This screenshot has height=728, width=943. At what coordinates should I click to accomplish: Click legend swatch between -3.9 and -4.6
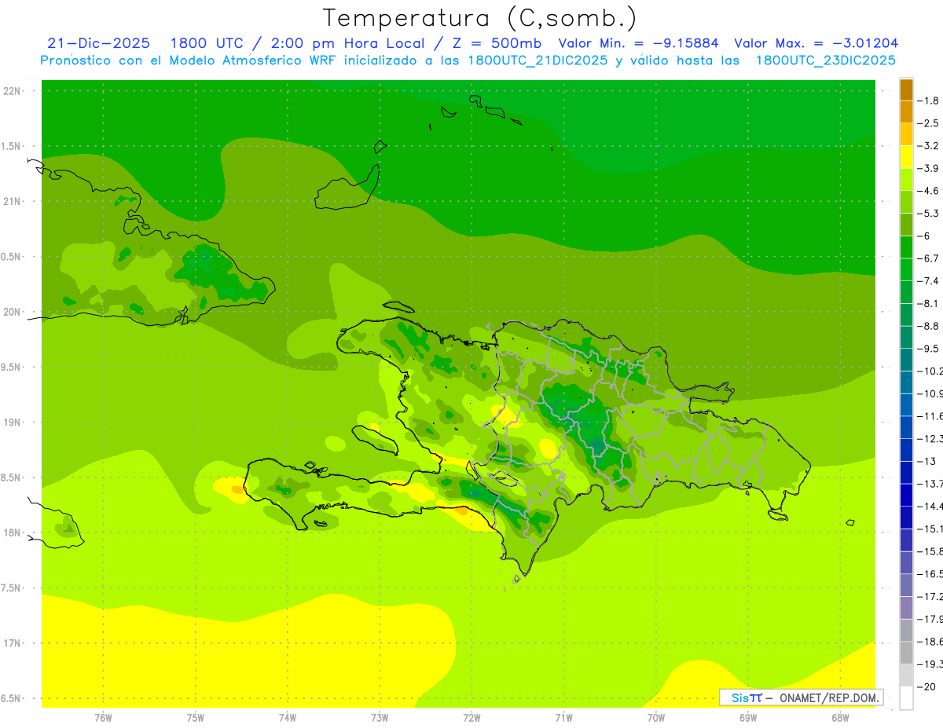click(907, 180)
